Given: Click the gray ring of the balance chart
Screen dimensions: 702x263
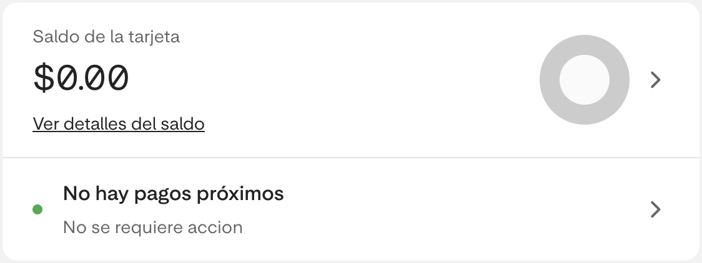Looking at the screenshot, I should (550, 80).
